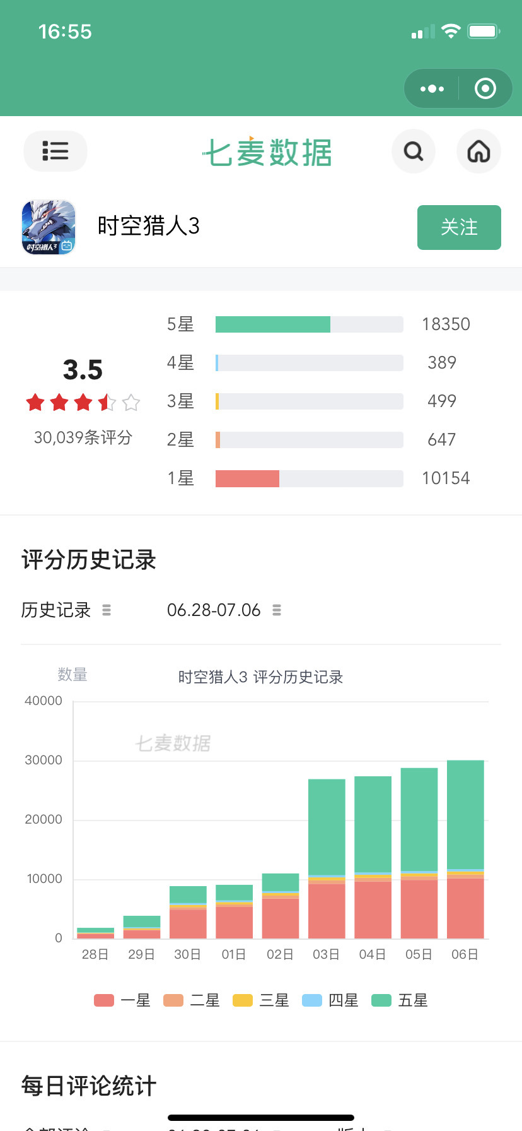
Task: Tap the 4星 rating label
Action: [180, 363]
